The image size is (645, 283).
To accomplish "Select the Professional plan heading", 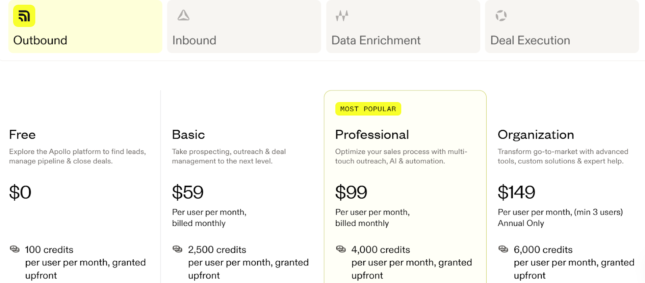I will click(x=372, y=134).
